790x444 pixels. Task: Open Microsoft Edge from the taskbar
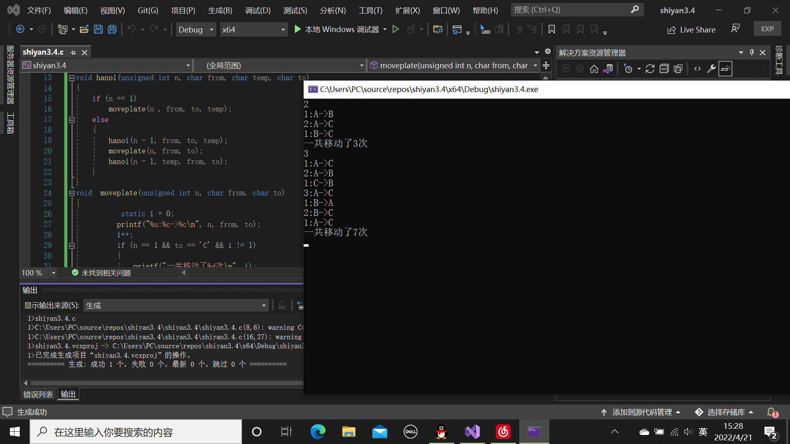click(318, 432)
